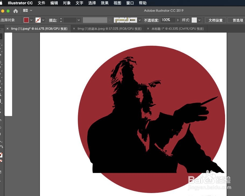Close the 未标题-1* tab
245x196 pixels.
pyautogui.click(x=148, y=29)
